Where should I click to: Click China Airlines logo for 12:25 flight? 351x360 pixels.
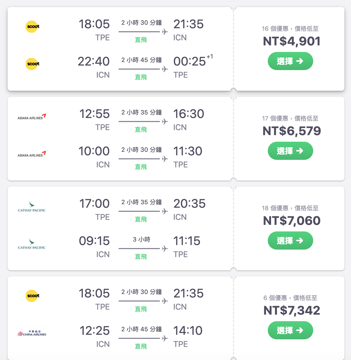pyautogui.click(x=32, y=333)
